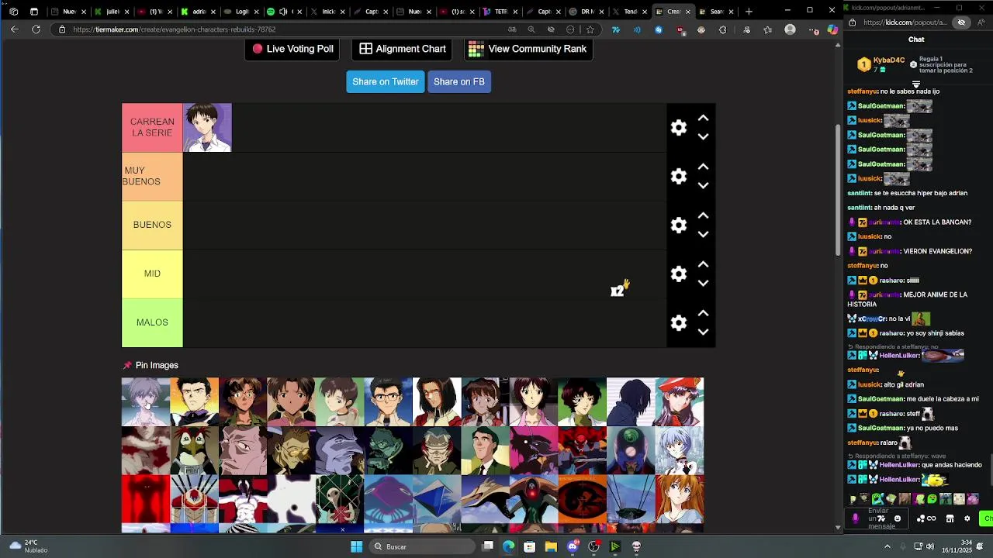Open settings gear for MALOS tier
Screen dimensions: 993x558
tap(679, 323)
